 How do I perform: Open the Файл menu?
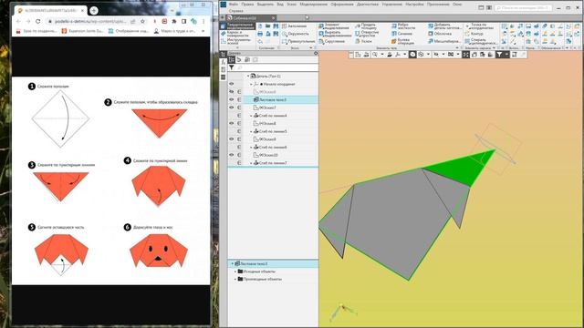point(234,4)
